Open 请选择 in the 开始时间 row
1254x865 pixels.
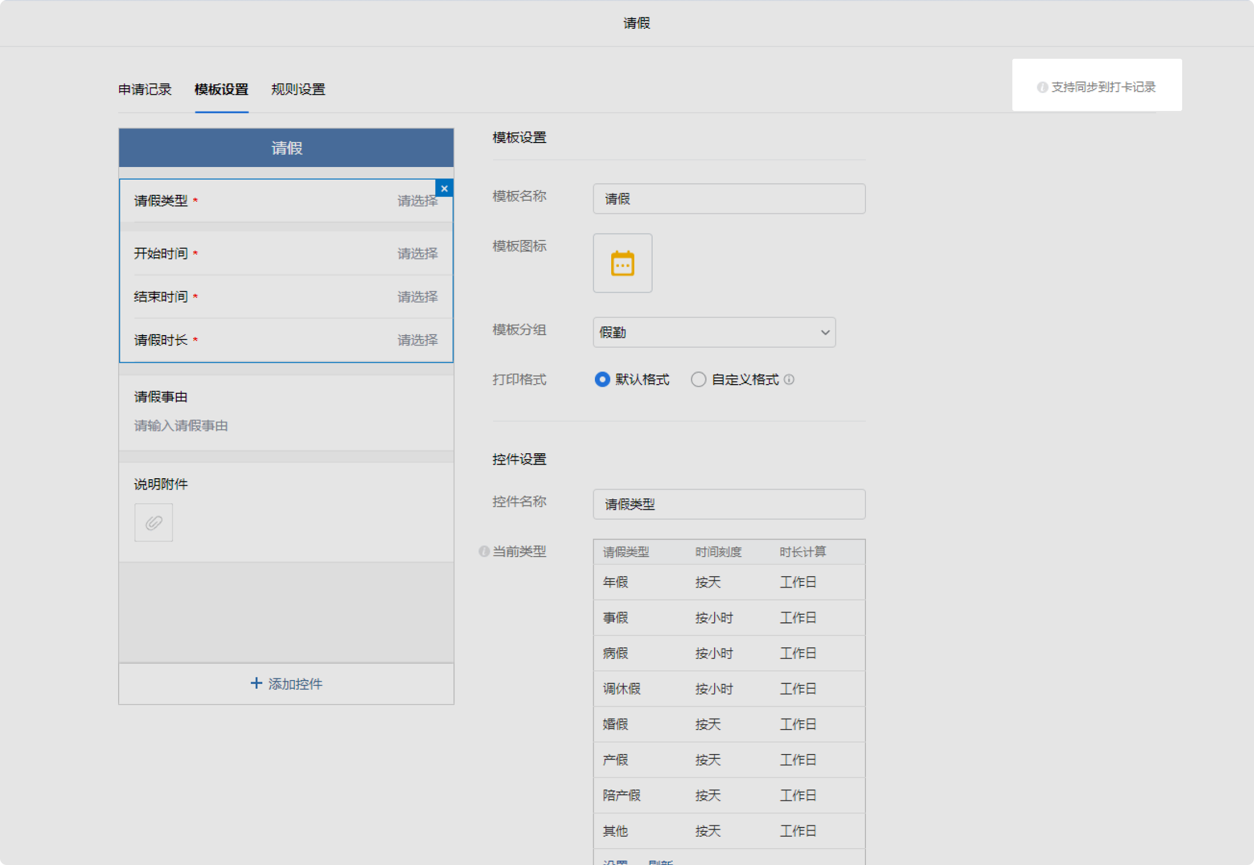(x=417, y=254)
